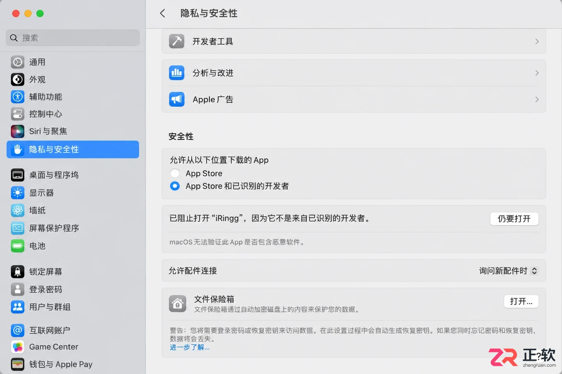Click the 允许从以下位置下载的 App label

(x=219, y=160)
